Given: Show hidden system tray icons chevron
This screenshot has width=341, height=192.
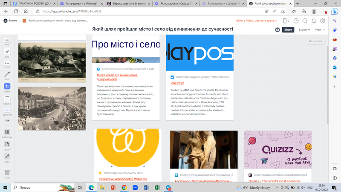Looking at the screenshot, I should 276,187.
